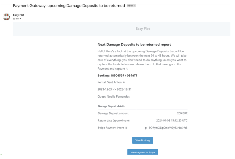Click the 'Stripe Payment Intent Id' label

click(x=112, y=128)
